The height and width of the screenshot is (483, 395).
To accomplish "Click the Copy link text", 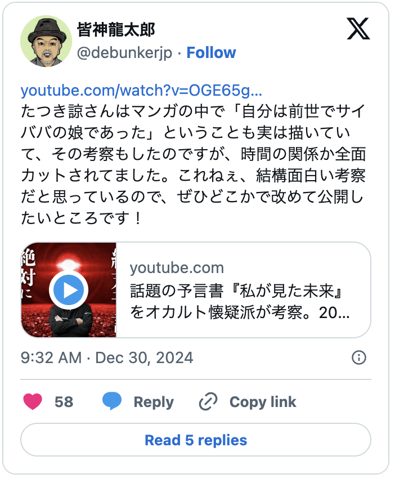I will tap(263, 402).
